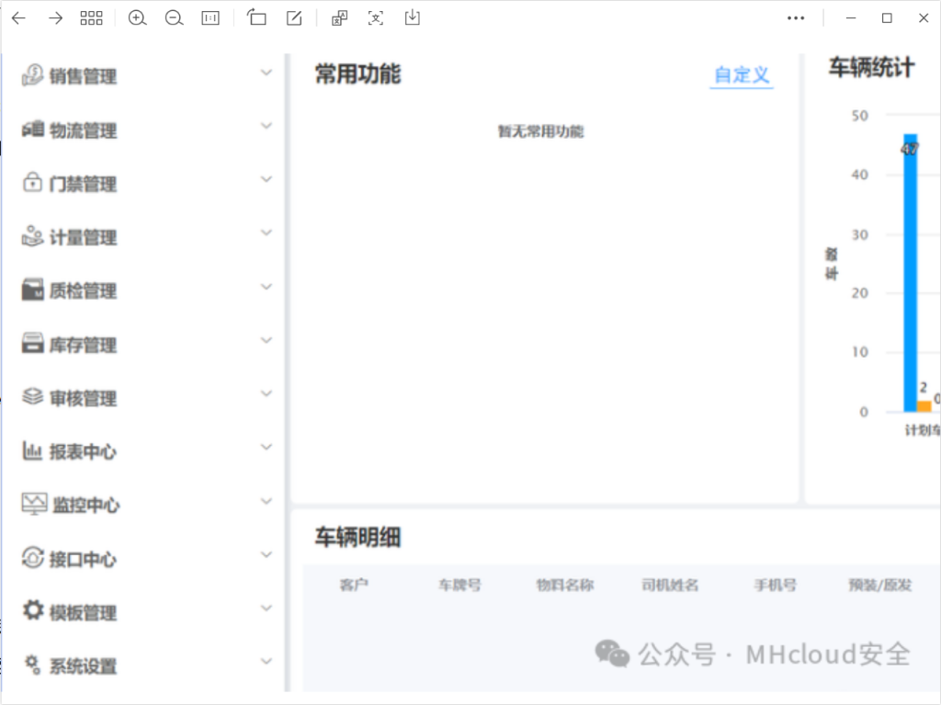Click the blue bar showing 47 vehicles
941x705 pixels.
tap(910, 276)
